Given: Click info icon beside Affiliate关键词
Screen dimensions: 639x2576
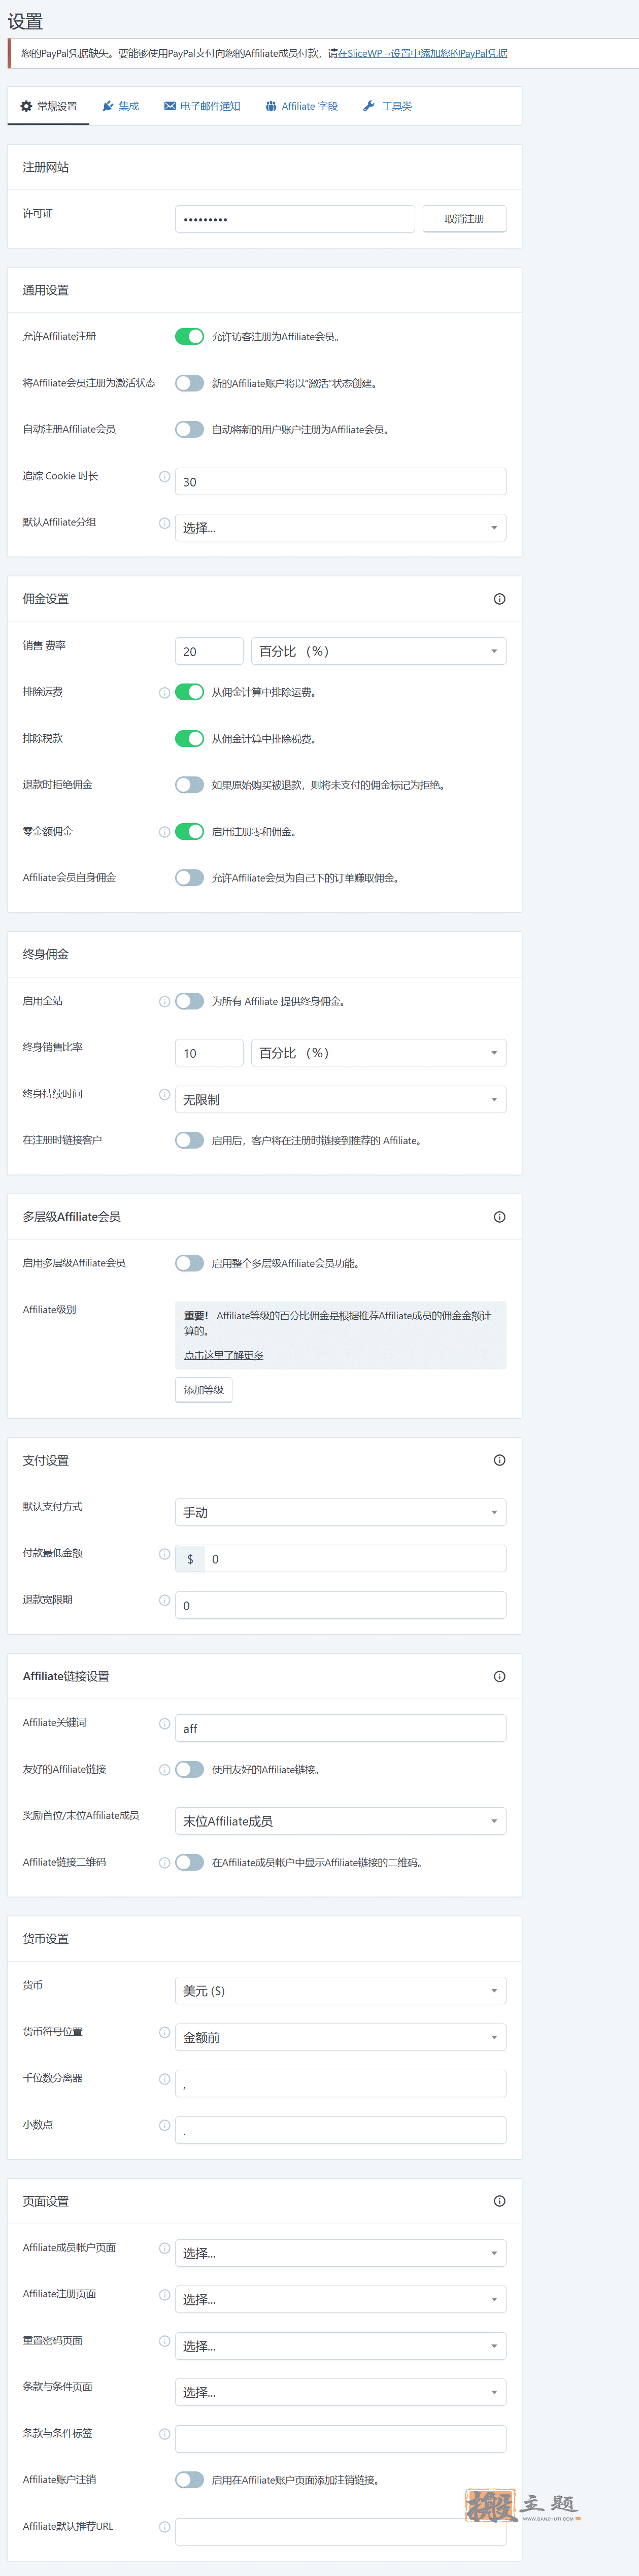Looking at the screenshot, I should [164, 1723].
